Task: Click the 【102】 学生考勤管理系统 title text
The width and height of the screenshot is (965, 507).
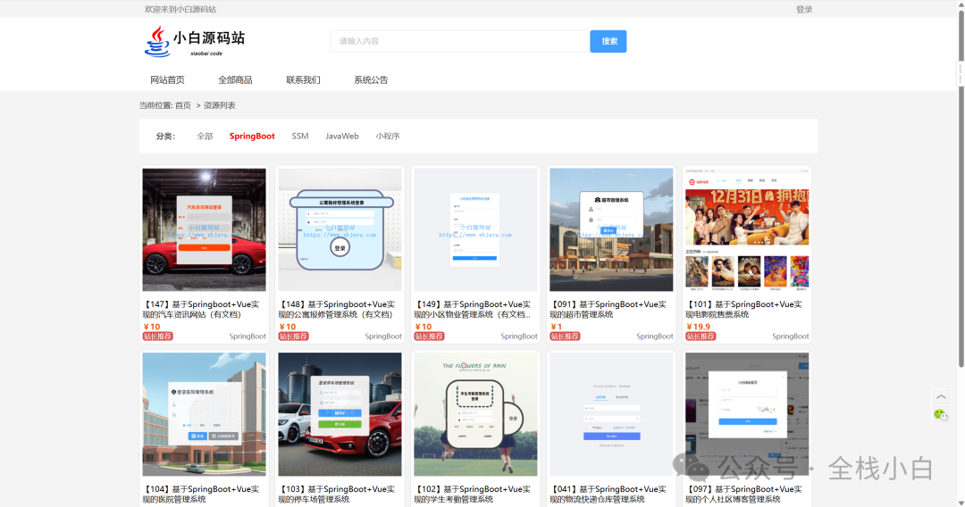Action: pyautogui.click(x=473, y=495)
